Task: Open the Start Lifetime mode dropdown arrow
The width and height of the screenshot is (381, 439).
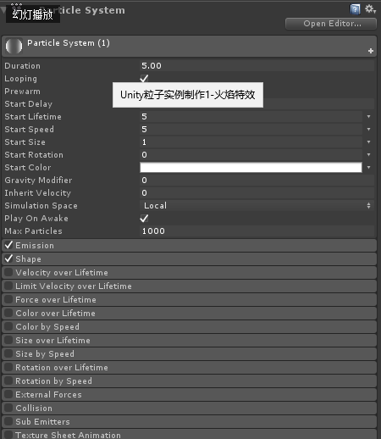Action: 368,117
